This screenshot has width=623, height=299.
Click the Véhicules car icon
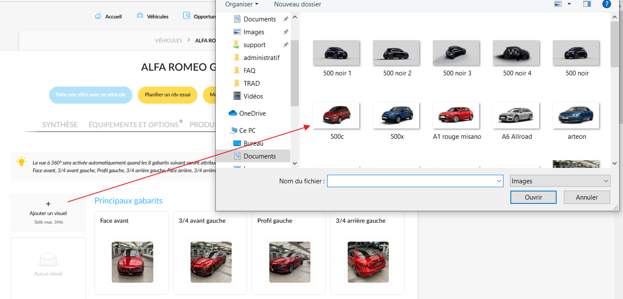(x=140, y=16)
